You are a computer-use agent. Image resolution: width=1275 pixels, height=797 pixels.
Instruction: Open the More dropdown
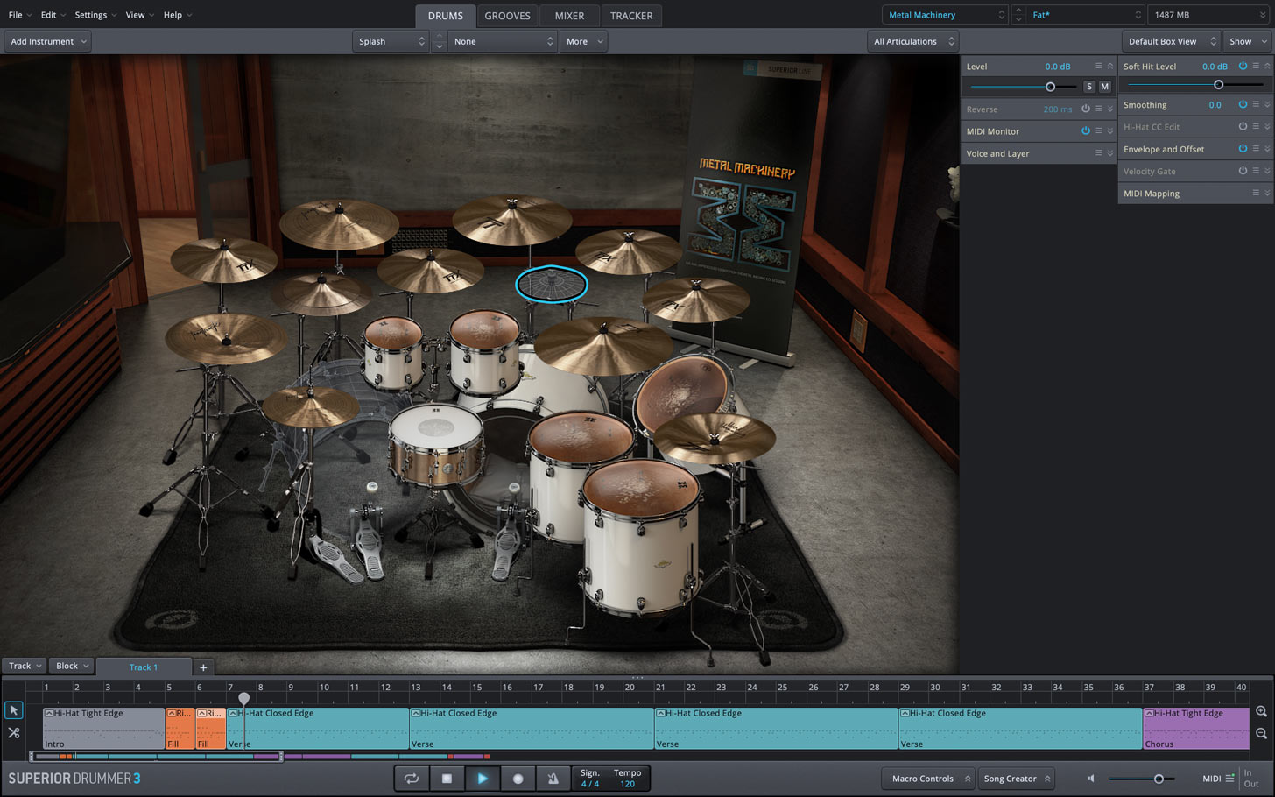584,41
